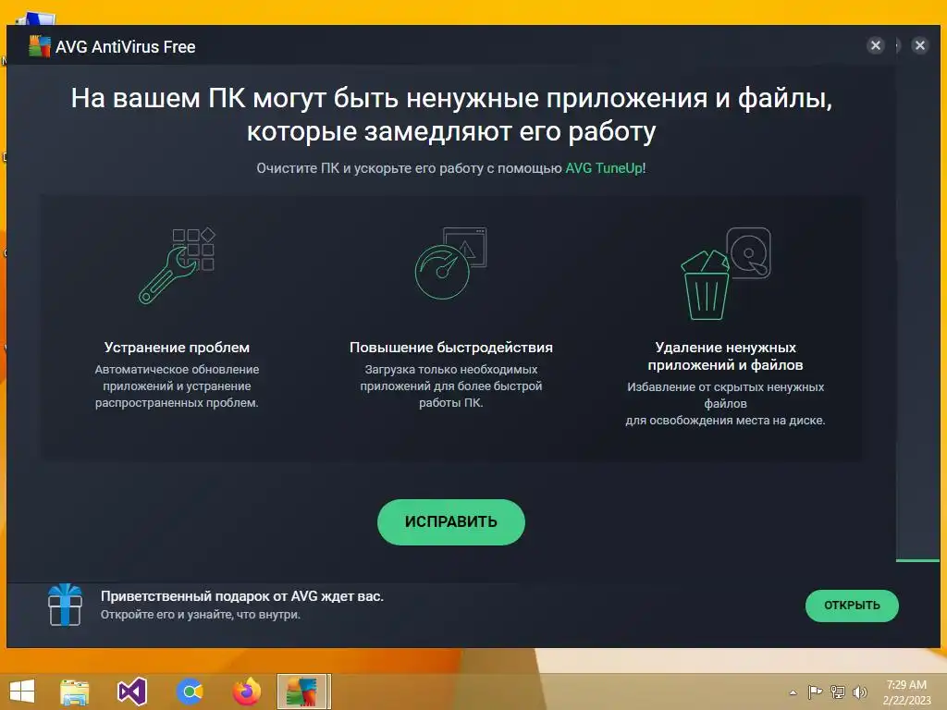The width and height of the screenshot is (947, 710).
Task: Click the AVG taskbar button
Action: point(303,692)
